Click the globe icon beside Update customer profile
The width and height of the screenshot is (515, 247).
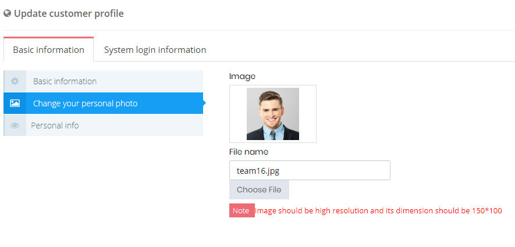pyautogui.click(x=7, y=14)
